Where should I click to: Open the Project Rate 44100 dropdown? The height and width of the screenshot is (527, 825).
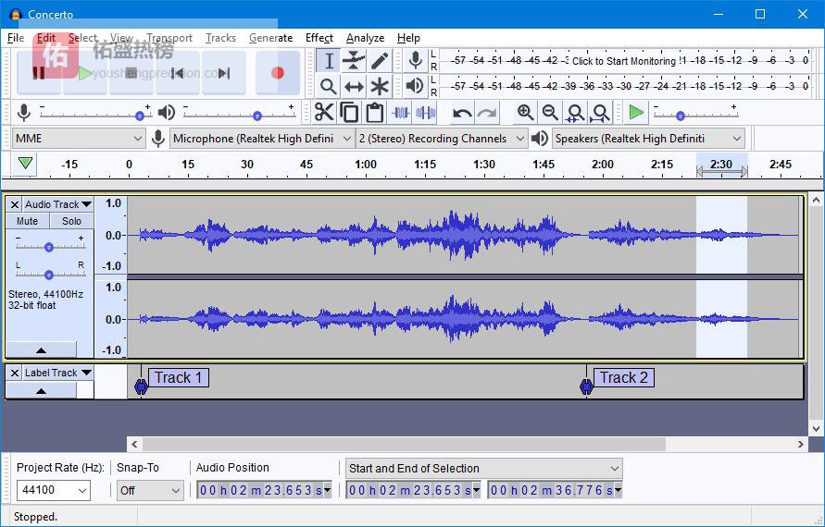[54, 490]
